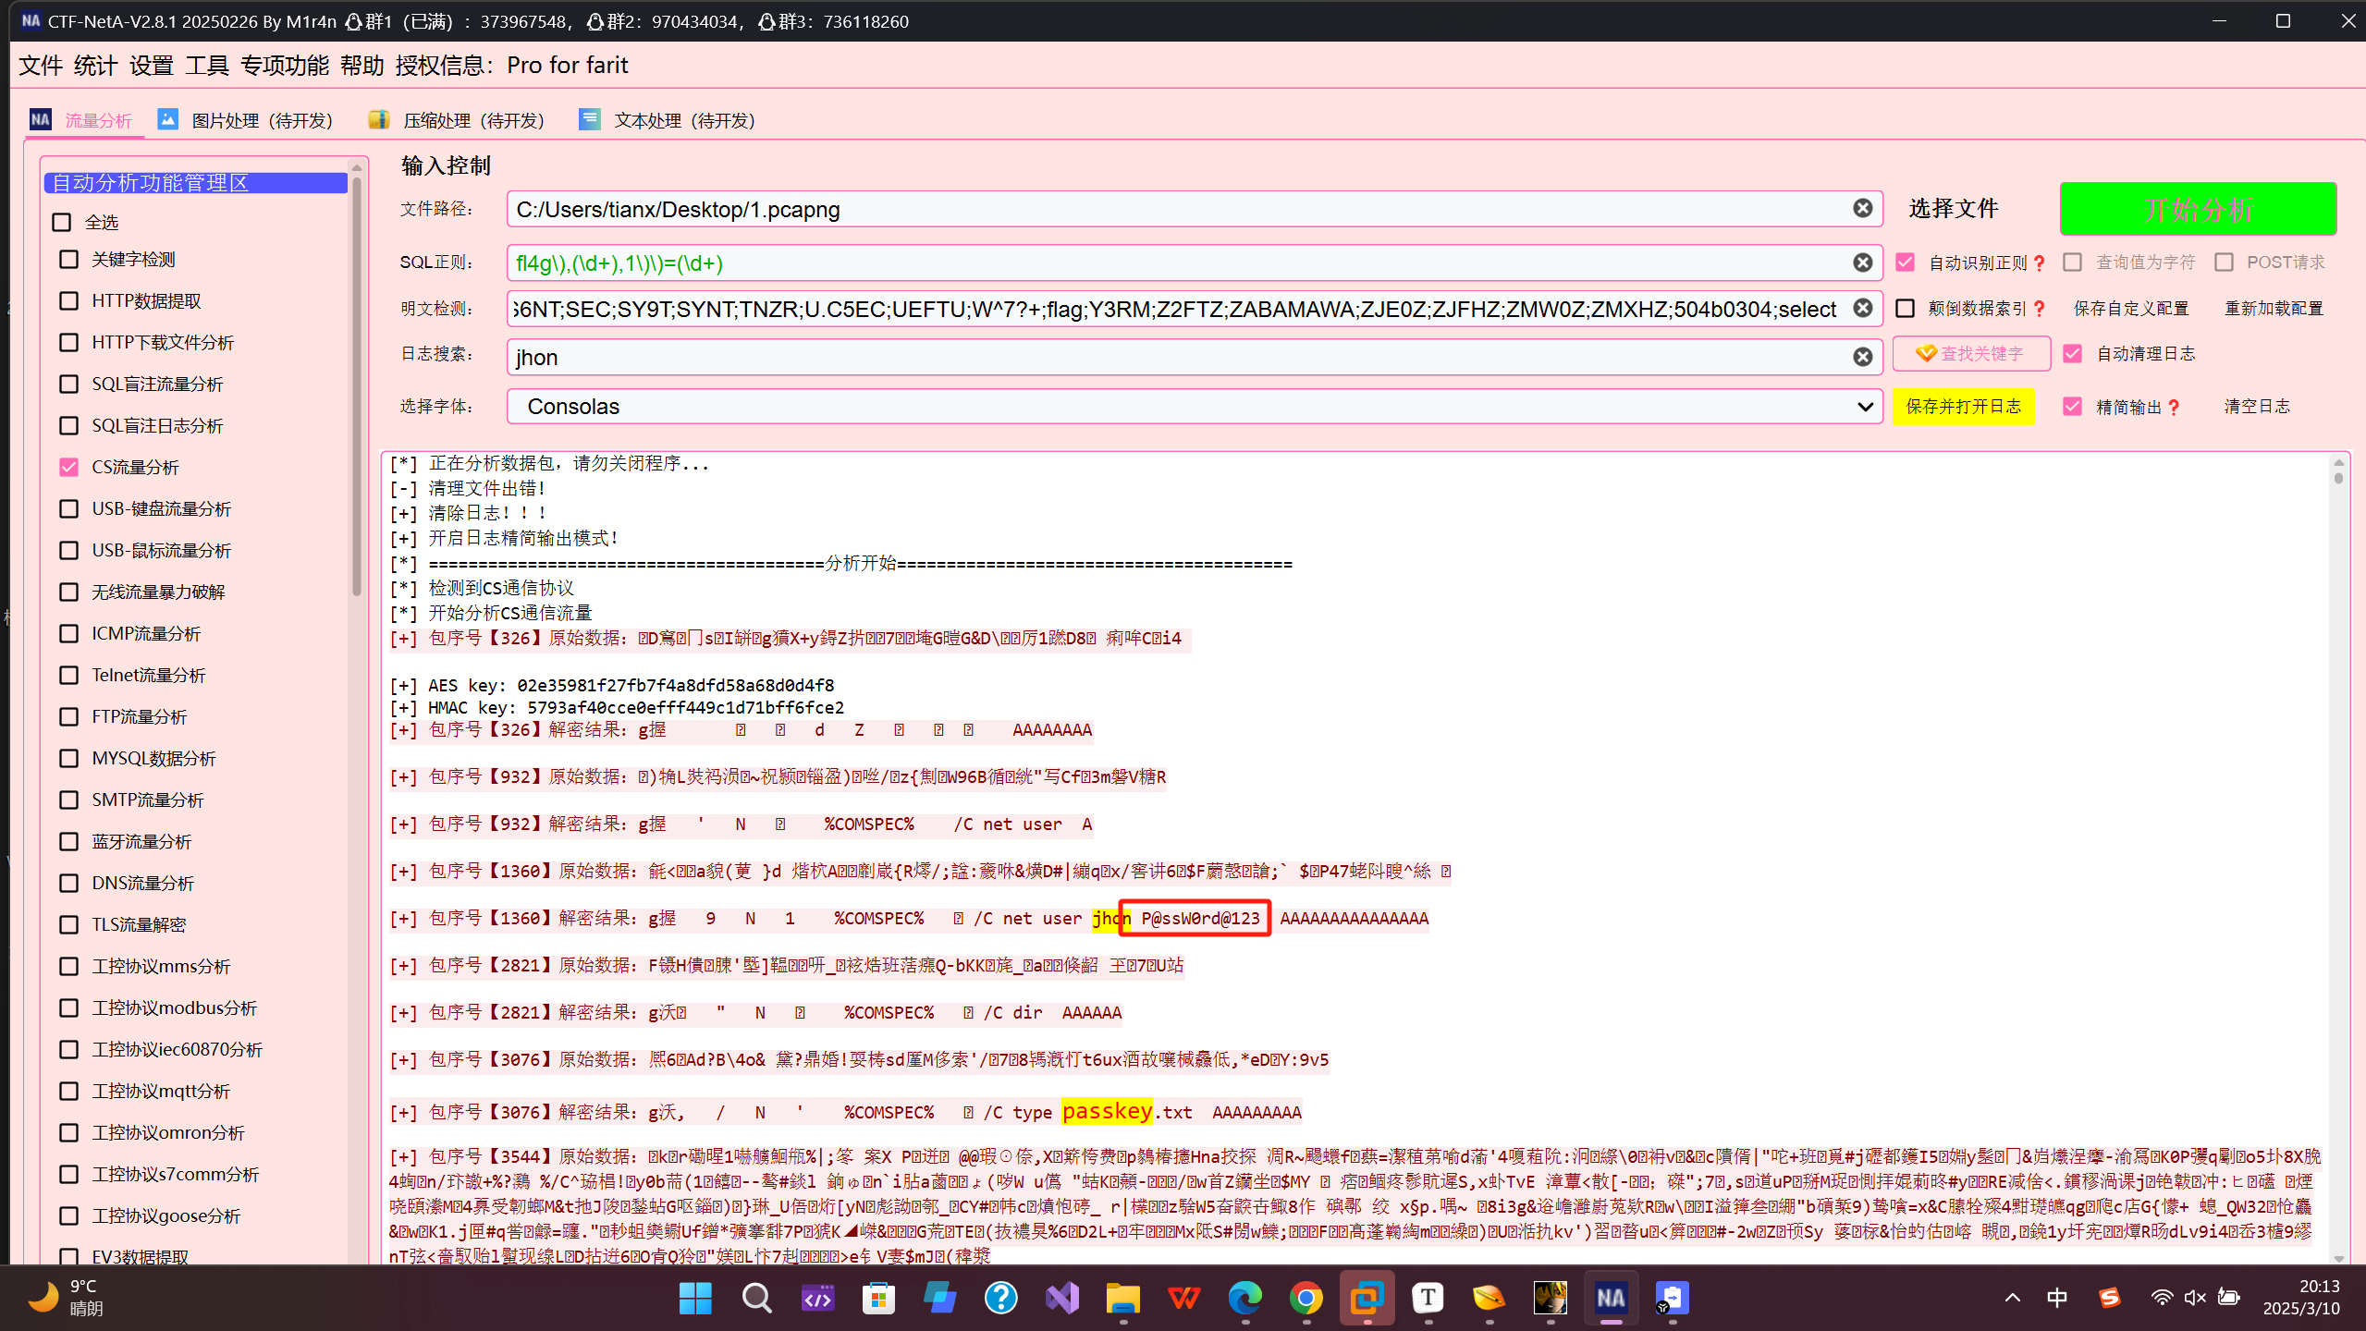Clear the 明文检测 field

coord(1862,308)
